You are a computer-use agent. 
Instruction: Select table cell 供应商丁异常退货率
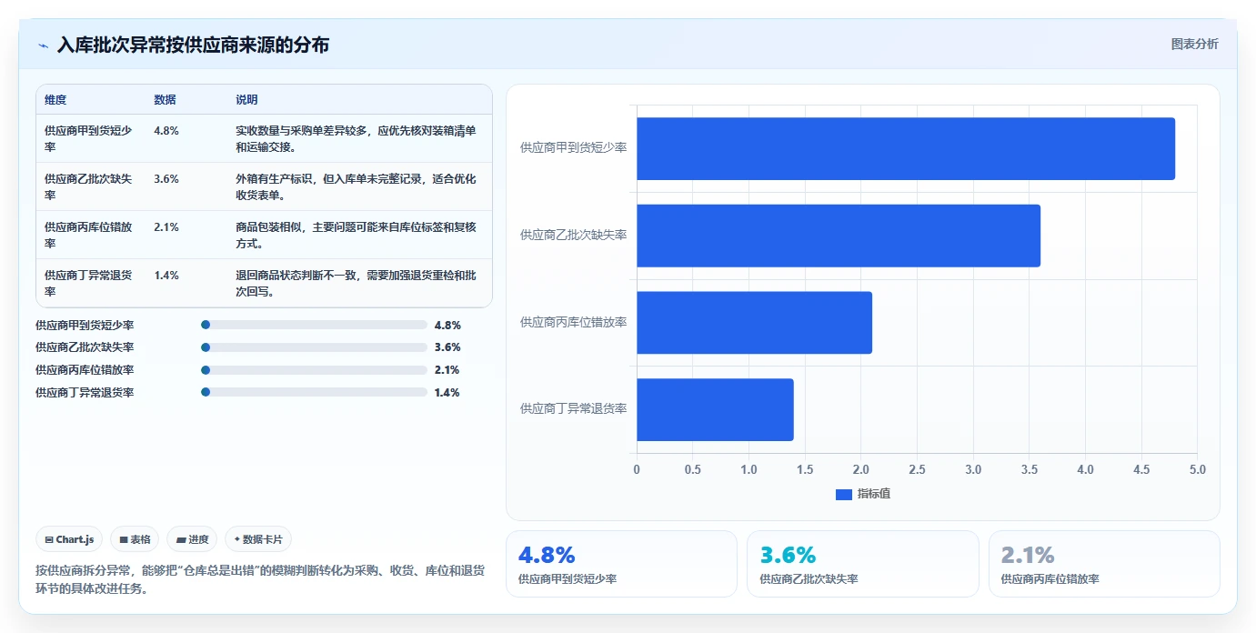click(x=89, y=283)
